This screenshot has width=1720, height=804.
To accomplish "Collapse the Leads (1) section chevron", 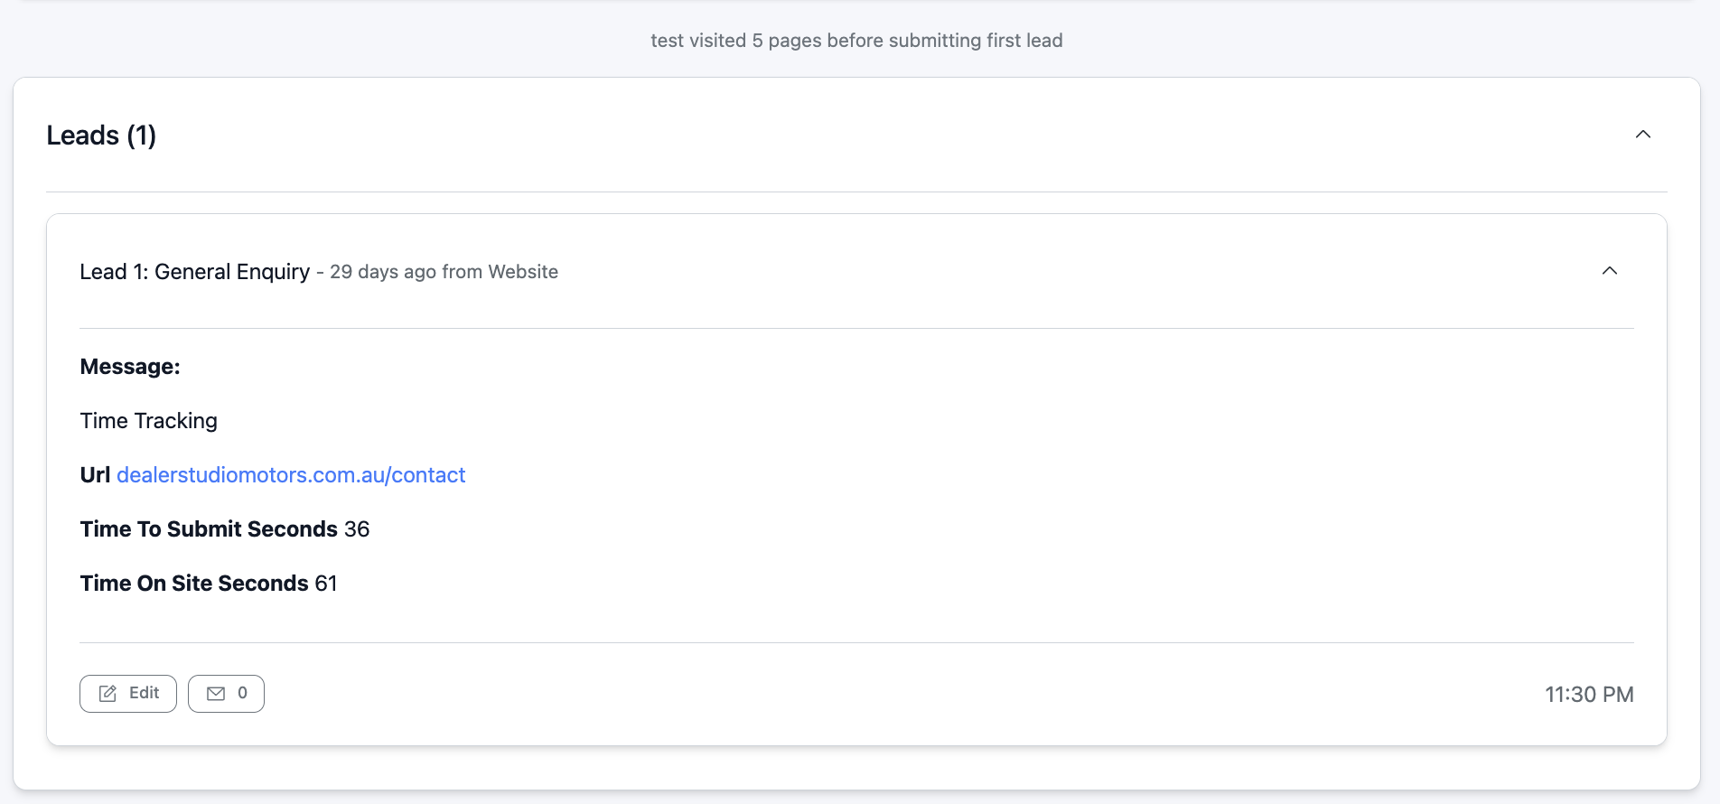I will [1642, 135].
